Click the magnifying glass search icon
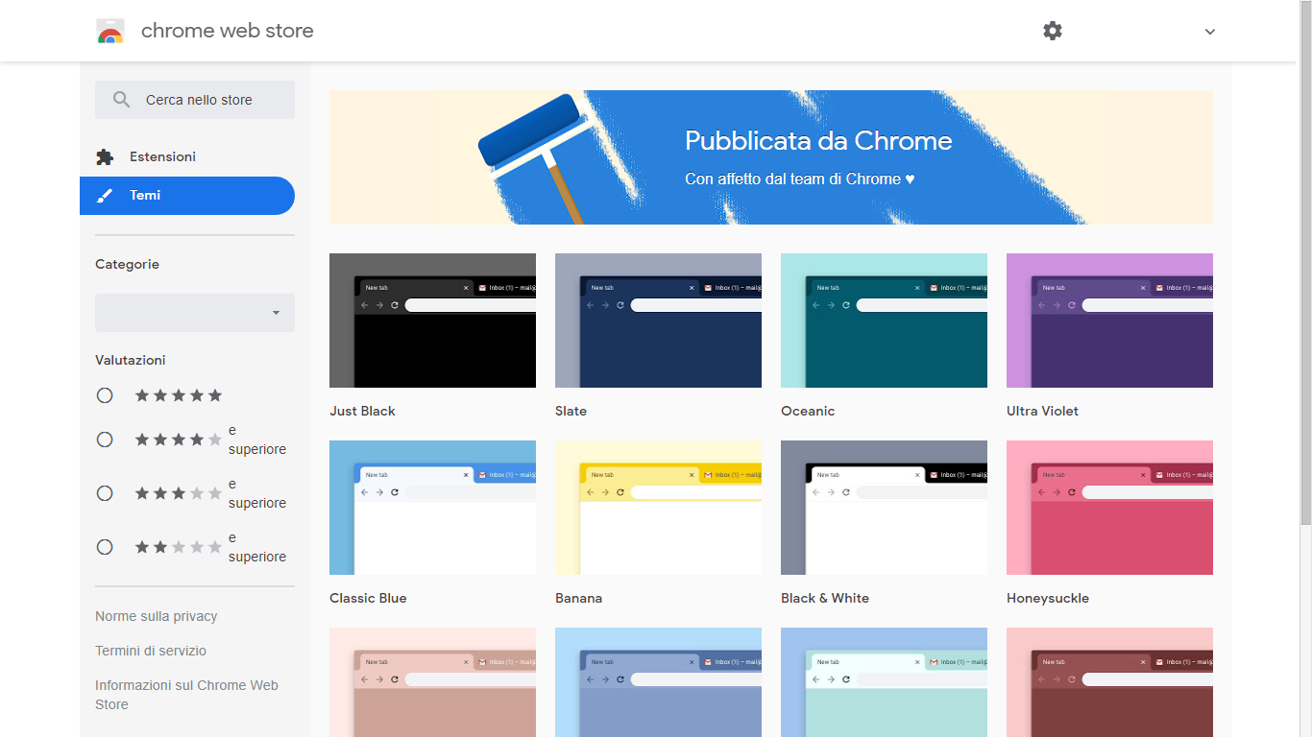This screenshot has width=1312, height=737. coord(121,100)
